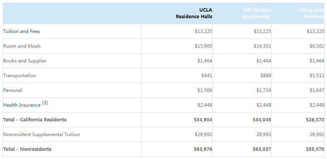Click the $63,976 nonresident total

203,149
